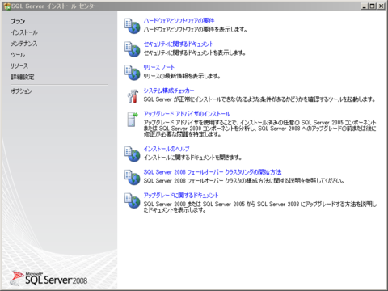Close the SQL Server インストール センター window
Viewport: 388px width, 291px height.
pyautogui.click(x=381, y=6)
